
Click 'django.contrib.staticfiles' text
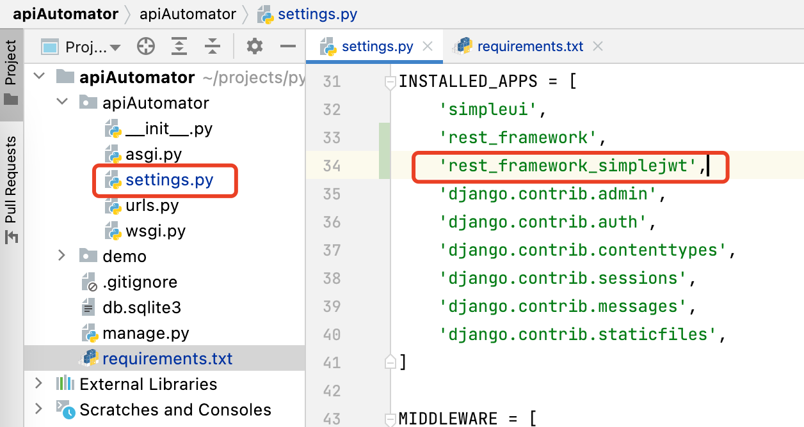coord(577,335)
